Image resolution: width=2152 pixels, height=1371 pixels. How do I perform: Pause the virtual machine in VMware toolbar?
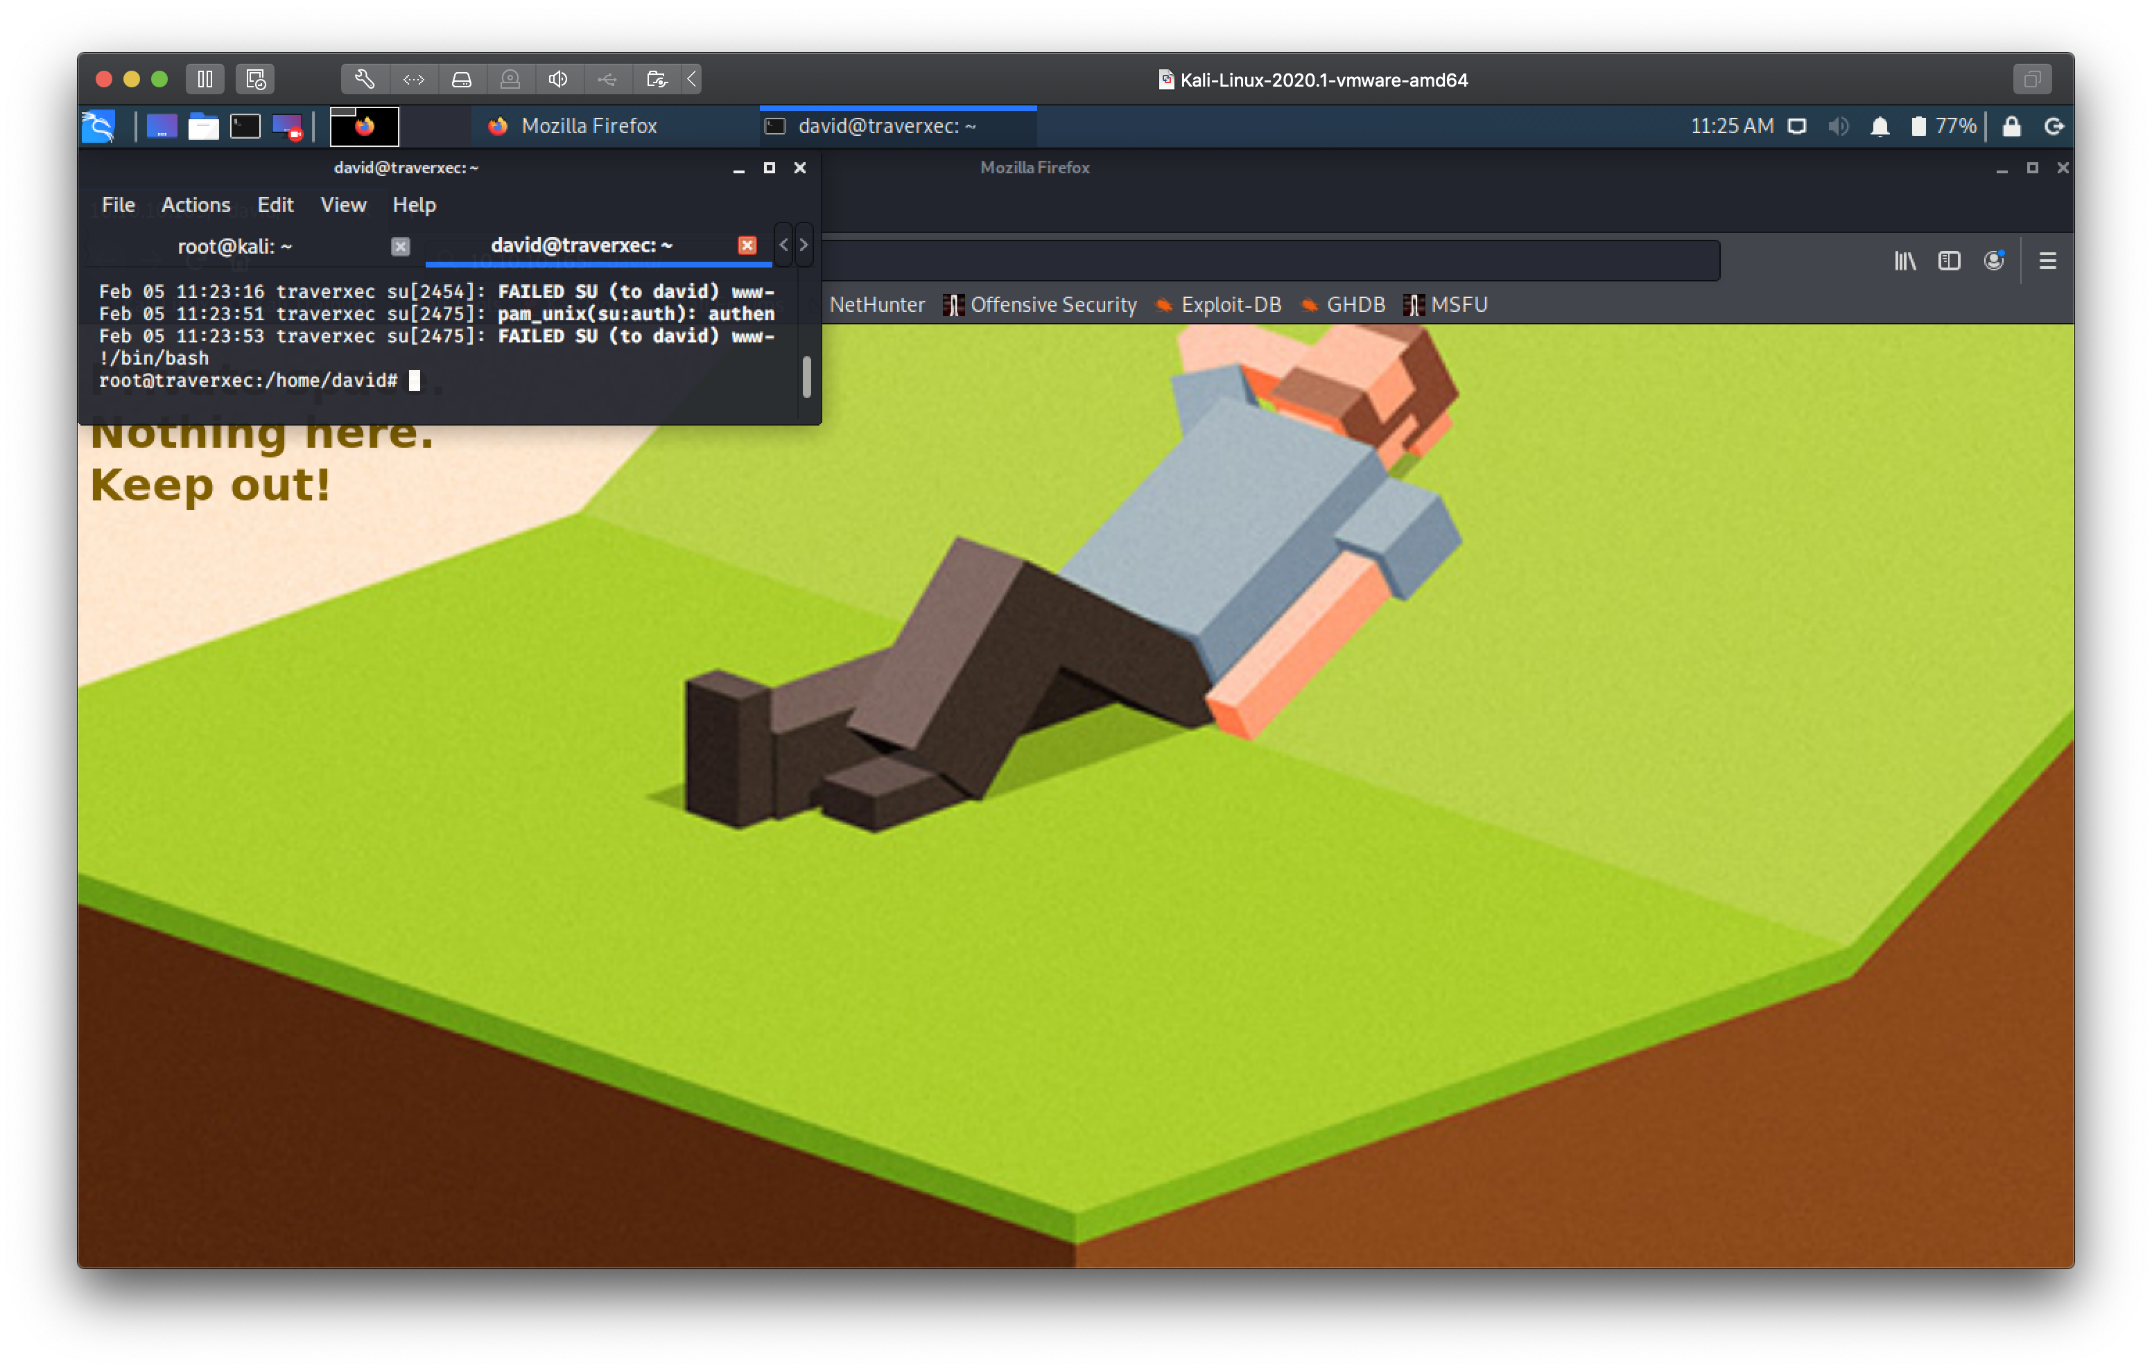205,80
